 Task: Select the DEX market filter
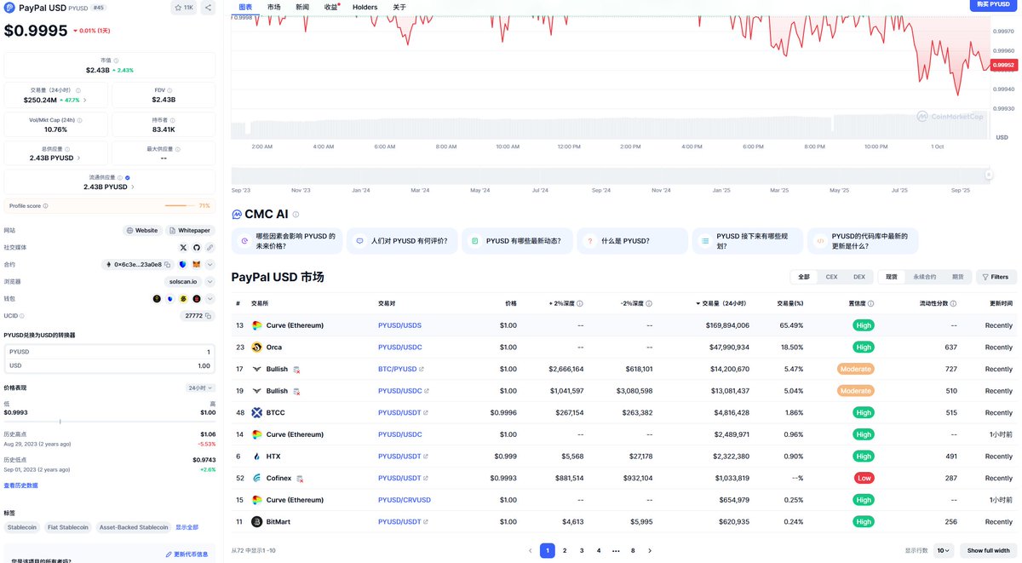point(859,277)
